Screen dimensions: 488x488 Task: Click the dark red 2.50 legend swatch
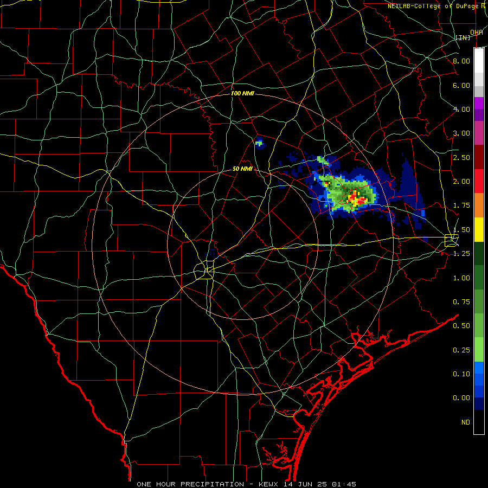[x=479, y=157]
